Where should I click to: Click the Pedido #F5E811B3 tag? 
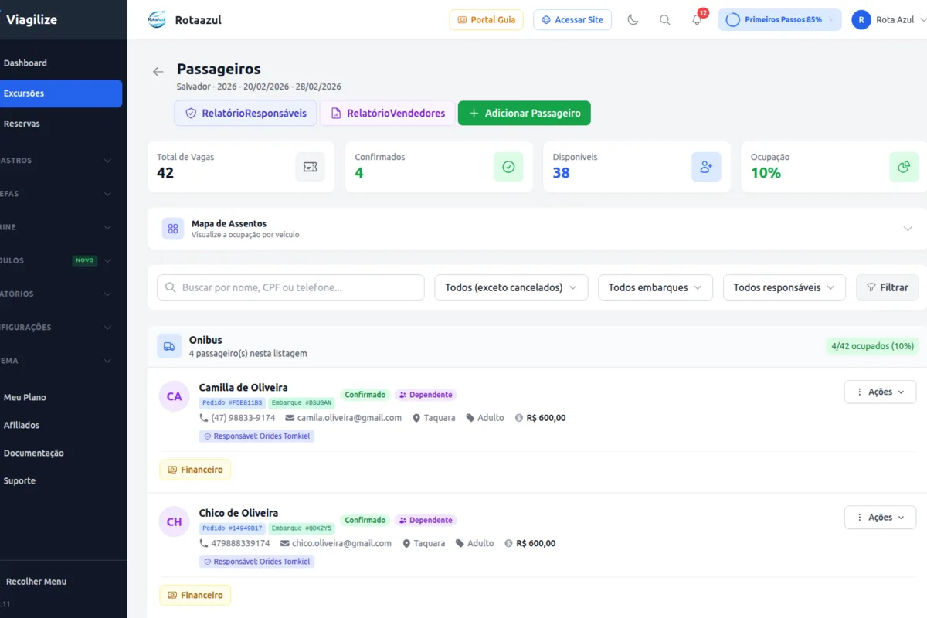pos(233,402)
